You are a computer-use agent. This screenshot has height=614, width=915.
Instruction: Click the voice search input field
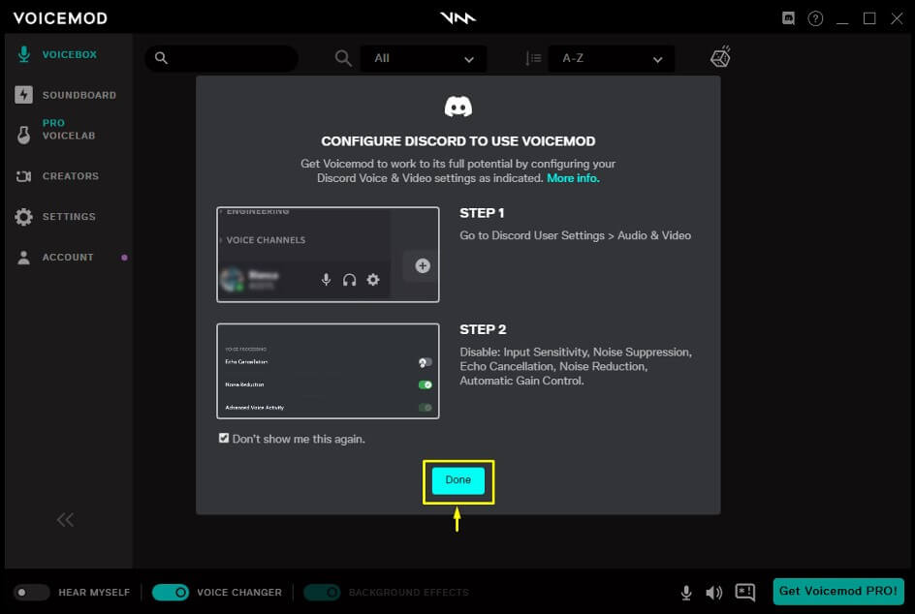point(228,58)
